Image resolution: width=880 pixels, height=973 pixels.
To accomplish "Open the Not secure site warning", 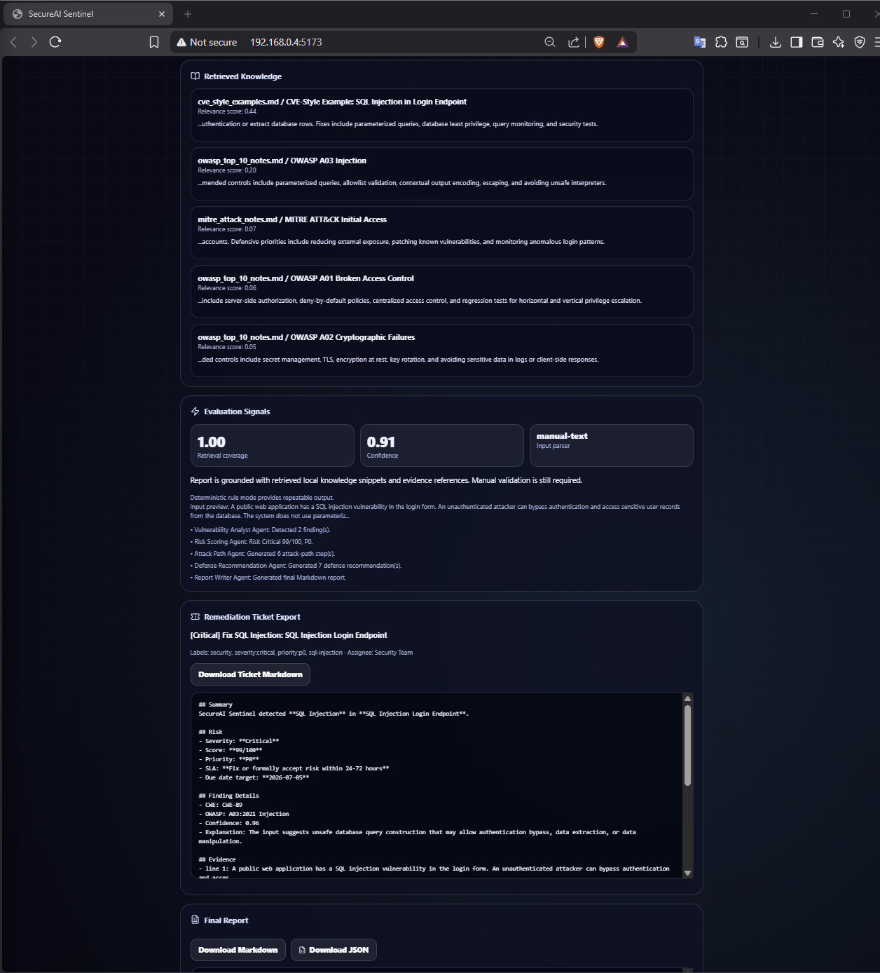I will pyautogui.click(x=207, y=42).
